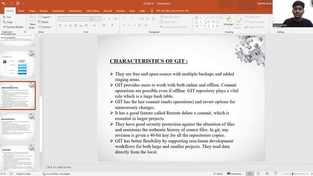Select the Characteristics of GIT slide thumbnail

coord(18,95)
